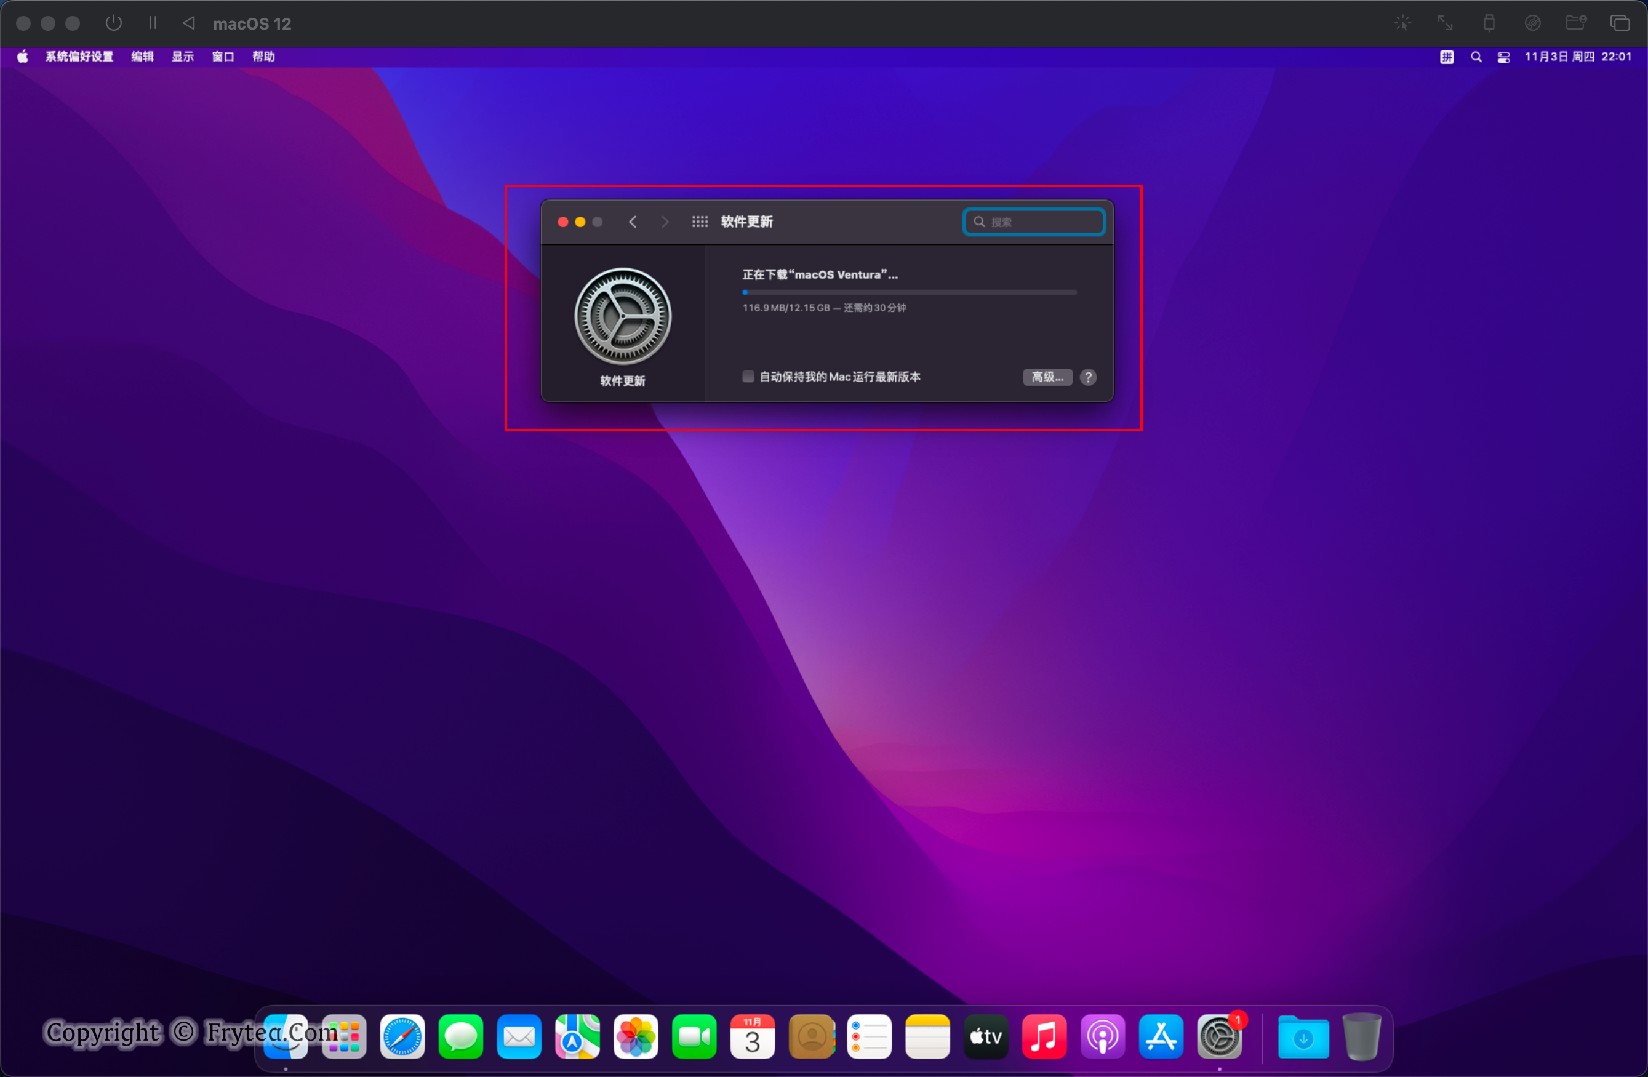Launch the App Store dock icon
Screen dimensions: 1648x1077
coord(1161,1036)
